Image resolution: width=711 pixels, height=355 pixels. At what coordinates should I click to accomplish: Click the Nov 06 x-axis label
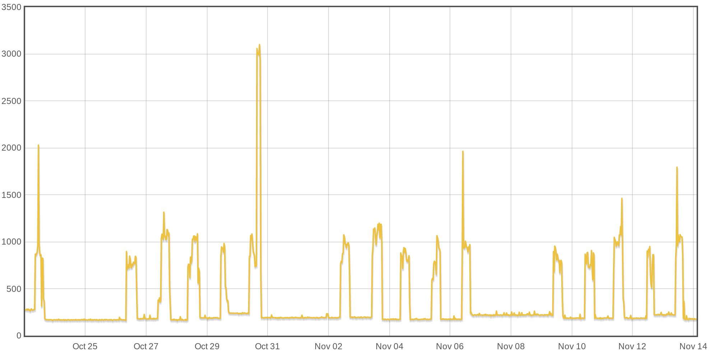coord(450,347)
